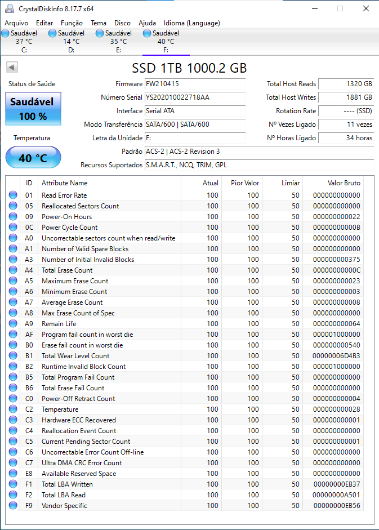This screenshot has height=530, width=379.
Task: Click the Letra da Unidade field F:
Action: 195,138
